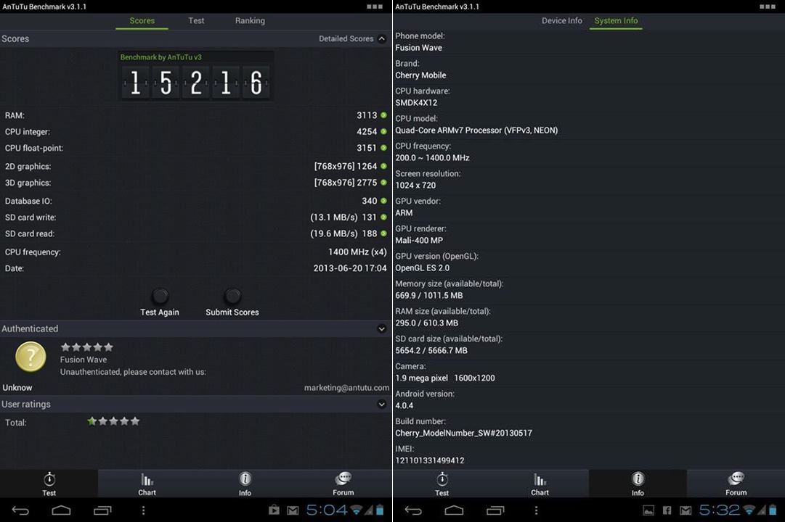Viewport: 785px width, 522px height.
Task: Select the System Info tab
Action: 616,20
